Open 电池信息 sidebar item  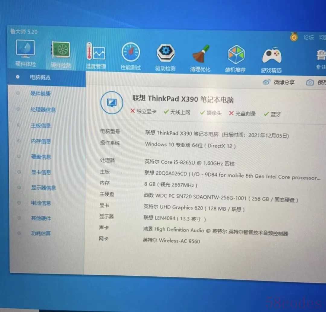tap(41, 203)
